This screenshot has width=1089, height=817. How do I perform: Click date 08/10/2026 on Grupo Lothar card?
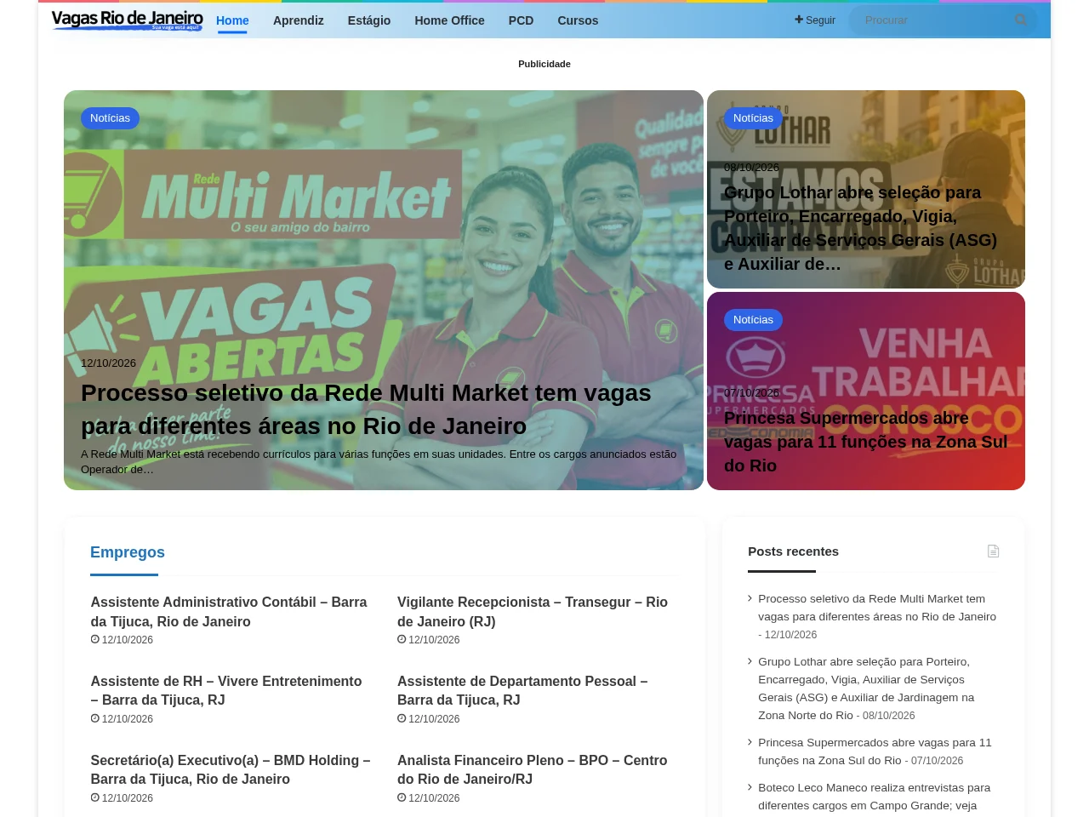click(751, 168)
